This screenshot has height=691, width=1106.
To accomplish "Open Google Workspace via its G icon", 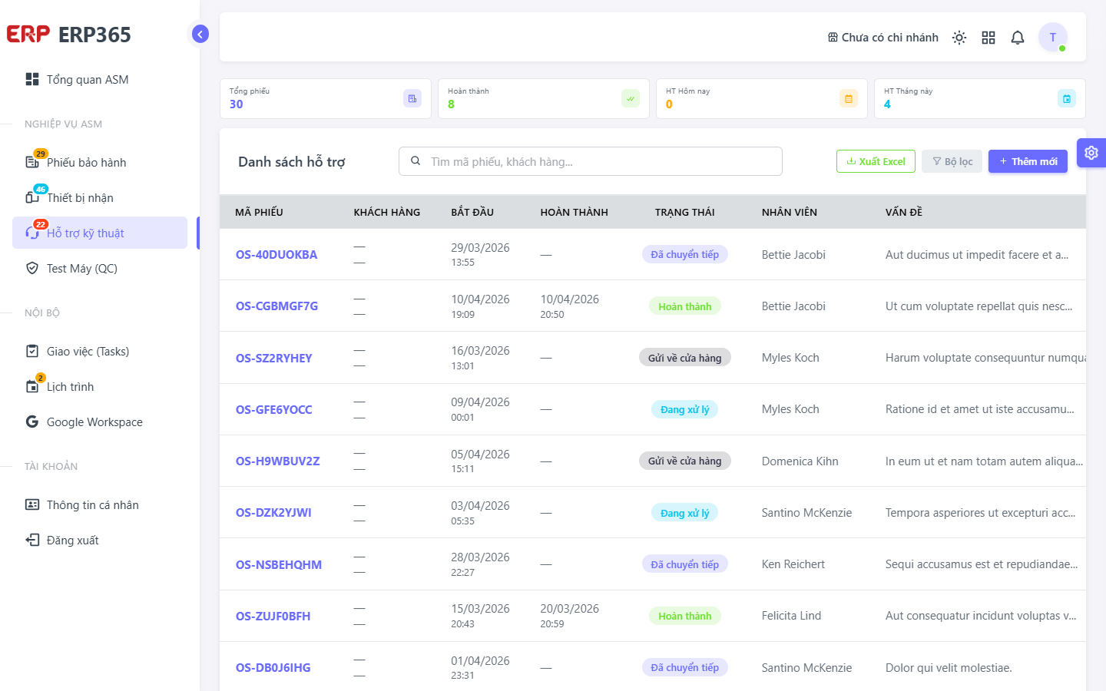I will point(32,422).
